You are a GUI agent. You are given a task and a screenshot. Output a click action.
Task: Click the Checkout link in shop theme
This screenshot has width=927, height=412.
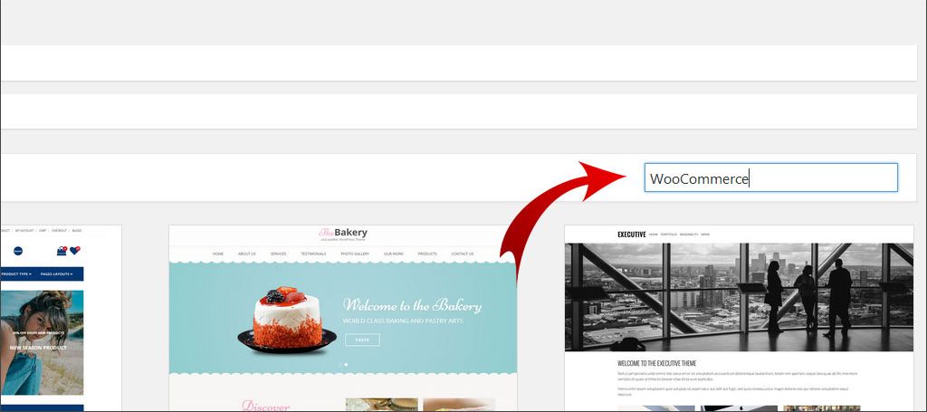pyautogui.click(x=59, y=231)
